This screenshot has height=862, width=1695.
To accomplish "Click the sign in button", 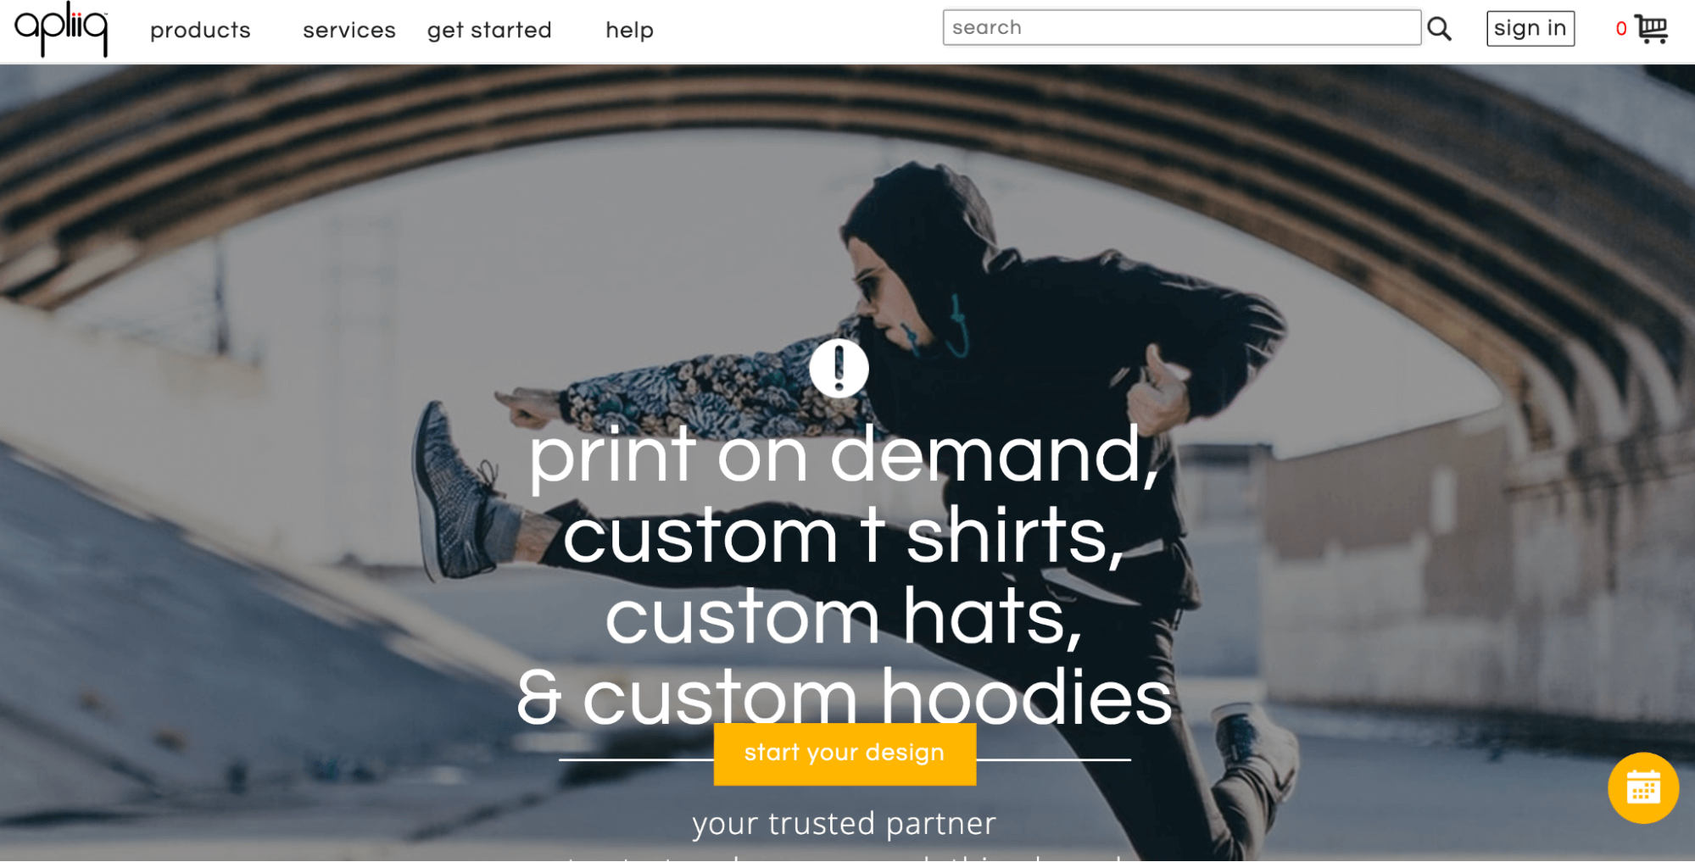I will pyautogui.click(x=1530, y=29).
